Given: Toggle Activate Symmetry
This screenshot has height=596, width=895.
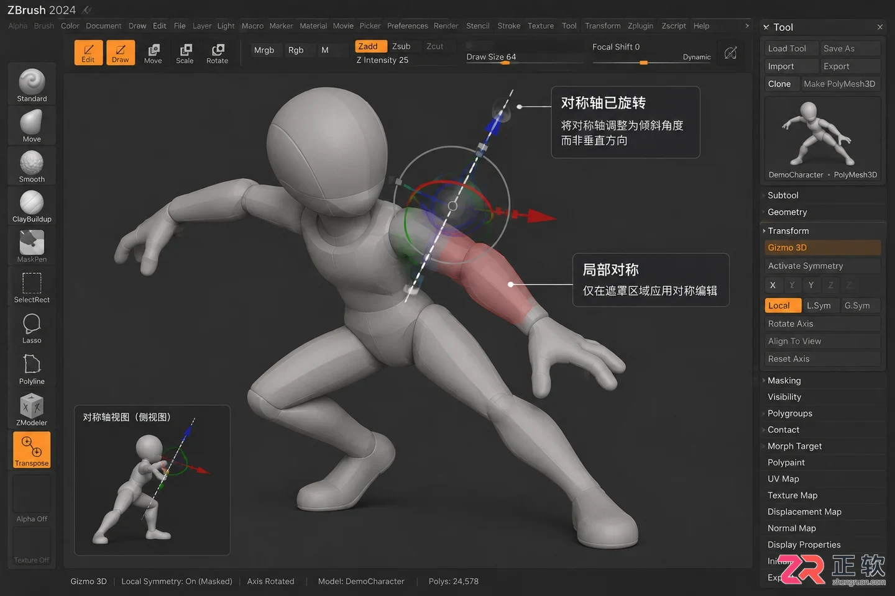Looking at the screenshot, I should (823, 266).
